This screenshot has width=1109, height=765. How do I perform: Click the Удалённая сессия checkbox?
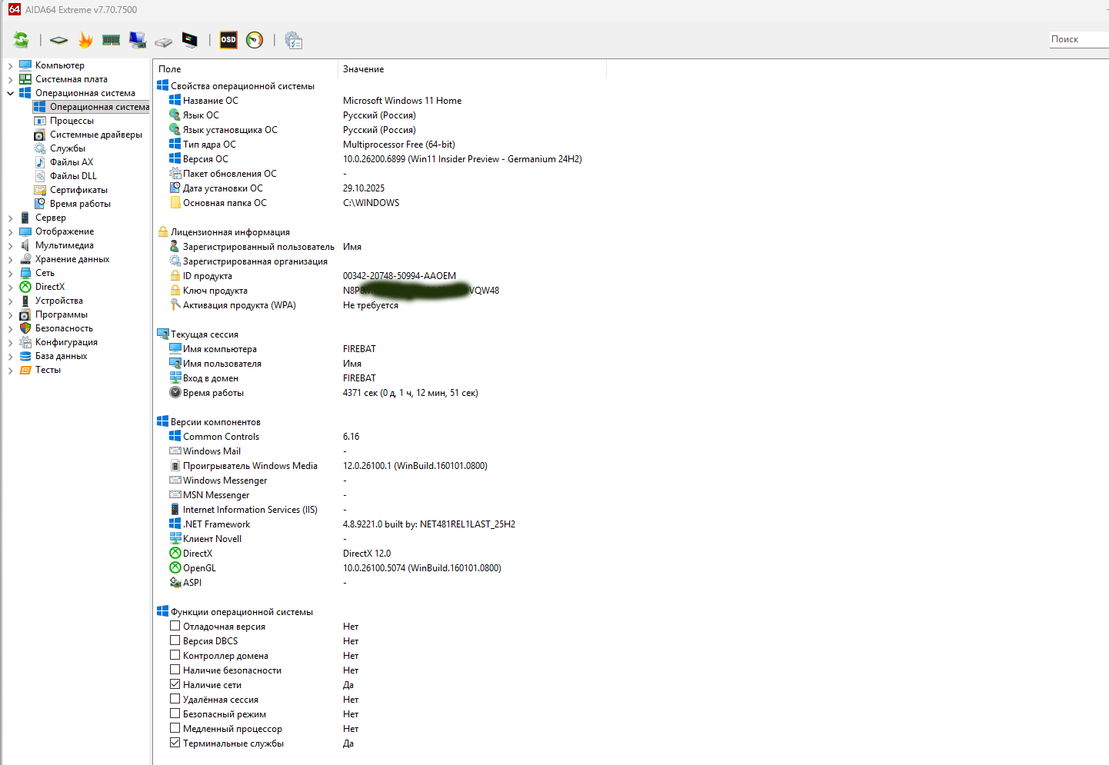[175, 699]
